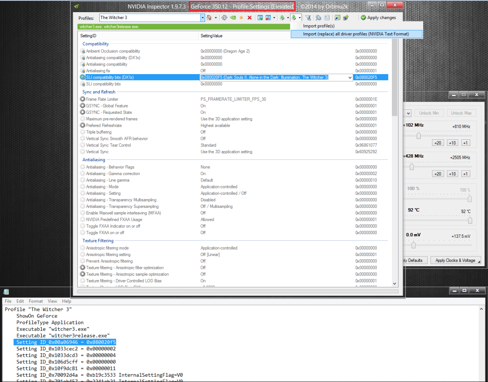
Task: Select Antialiasing - Transparency Supersampling row
Action: [234, 207]
